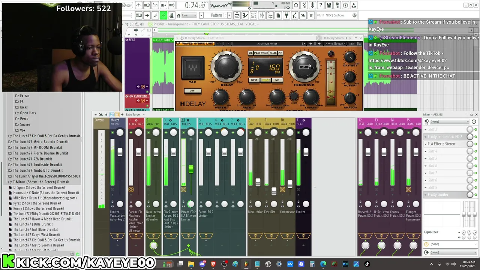The image size is (480, 270).
Task: Click the typing keyboard to piano icon
Action: 139,15
